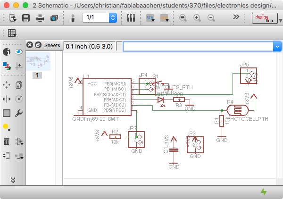
Task: Run the ULP program button
Action: click(x=164, y=18)
